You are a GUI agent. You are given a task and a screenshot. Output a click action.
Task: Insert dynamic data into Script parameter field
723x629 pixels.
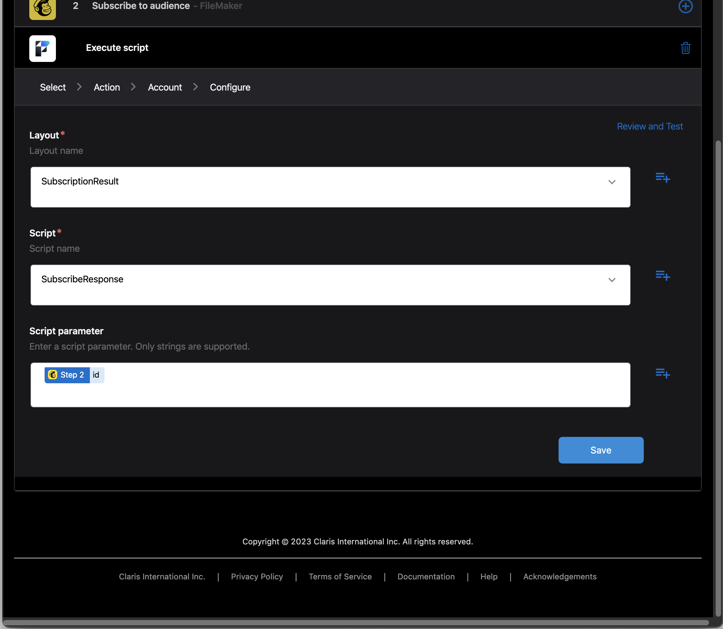[x=663, y=374]
